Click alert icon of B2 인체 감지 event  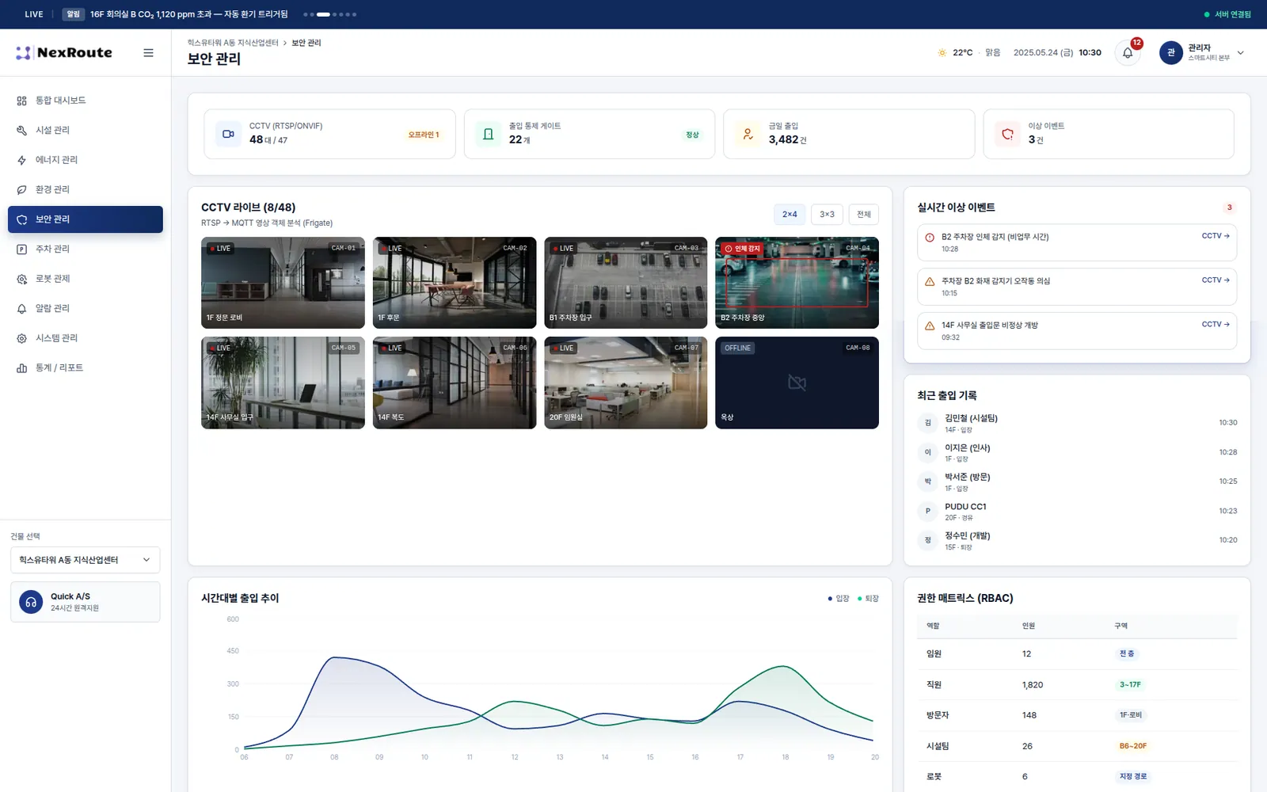point(930,237)
